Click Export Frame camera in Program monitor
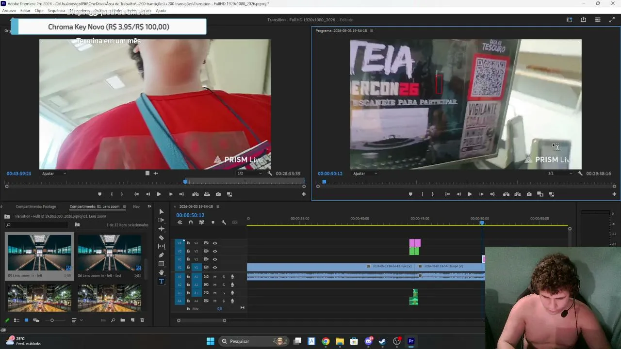Image resolution: width=621 pixels, height=349 pixels. pos(529,194)
